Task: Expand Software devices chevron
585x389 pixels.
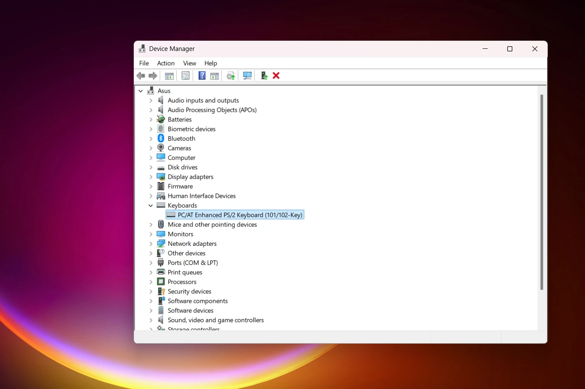Action: click(x=151, y=311)
